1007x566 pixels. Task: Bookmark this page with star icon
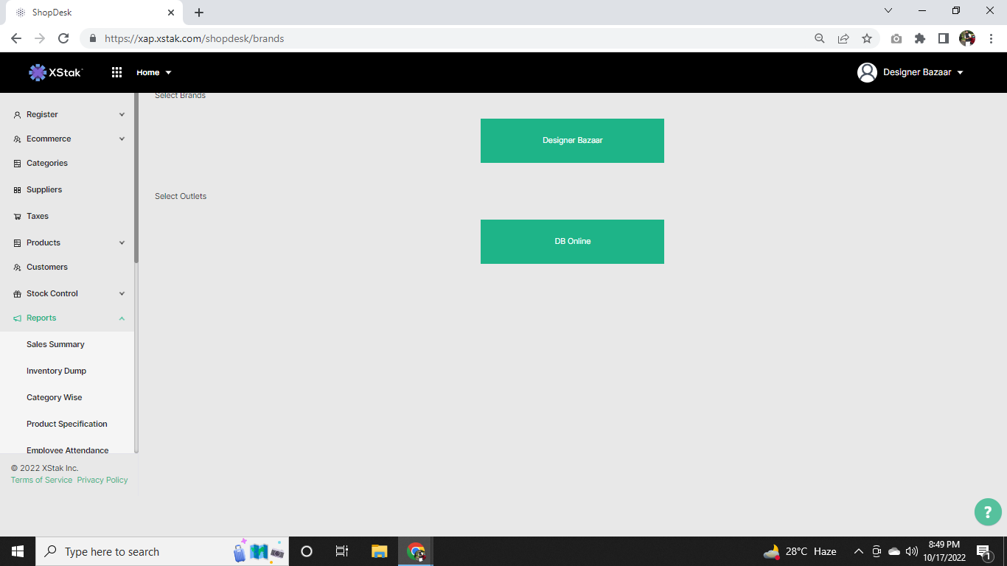point(867,38)
